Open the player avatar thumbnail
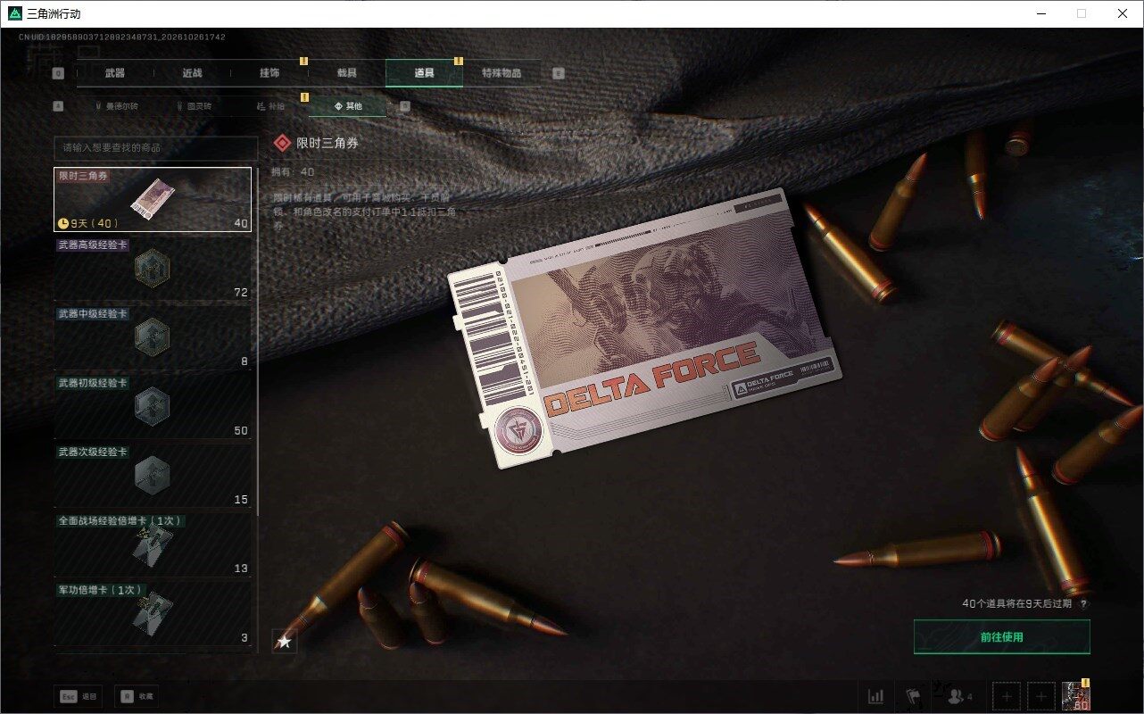 (1075, 696)
